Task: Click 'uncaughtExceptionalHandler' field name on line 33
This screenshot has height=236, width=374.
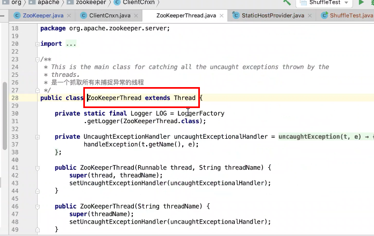Action: point(221,137)
